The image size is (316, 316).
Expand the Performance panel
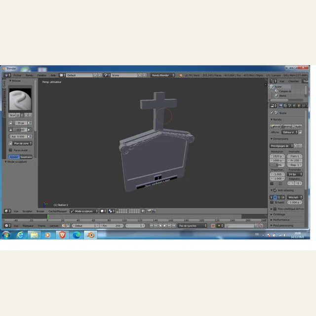pyautogui.click(x=280, y=220)
